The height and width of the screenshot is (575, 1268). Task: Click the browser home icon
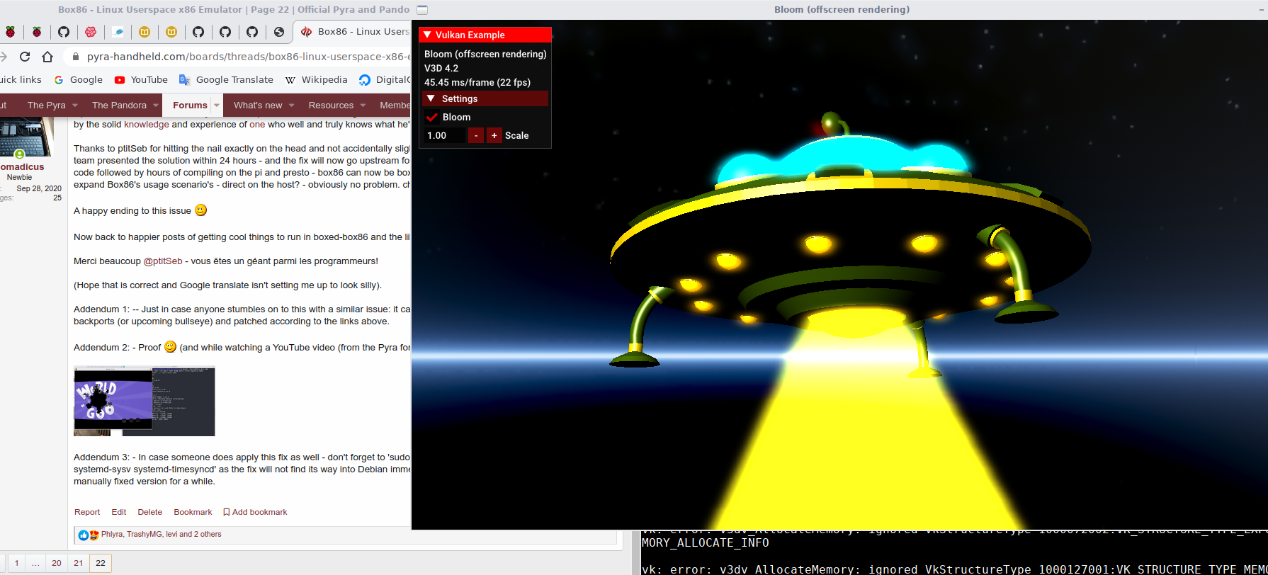point(47,57)
